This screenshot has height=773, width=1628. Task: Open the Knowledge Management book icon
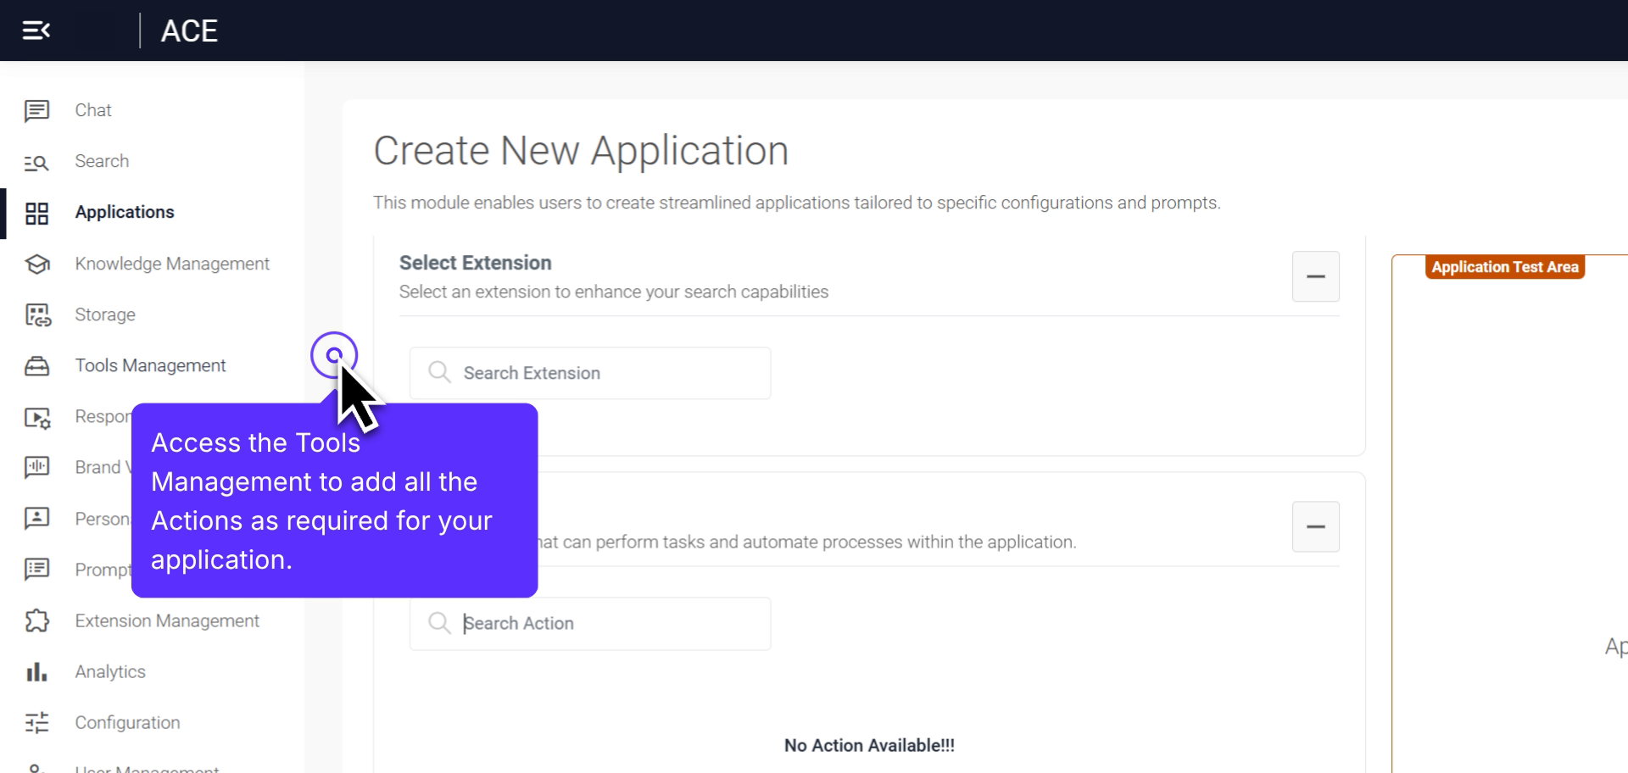click(36, 264)
